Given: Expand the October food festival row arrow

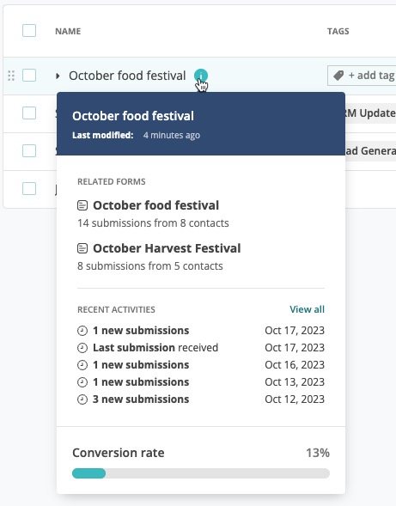Looking at the screenshot, I should click(58, 76).
